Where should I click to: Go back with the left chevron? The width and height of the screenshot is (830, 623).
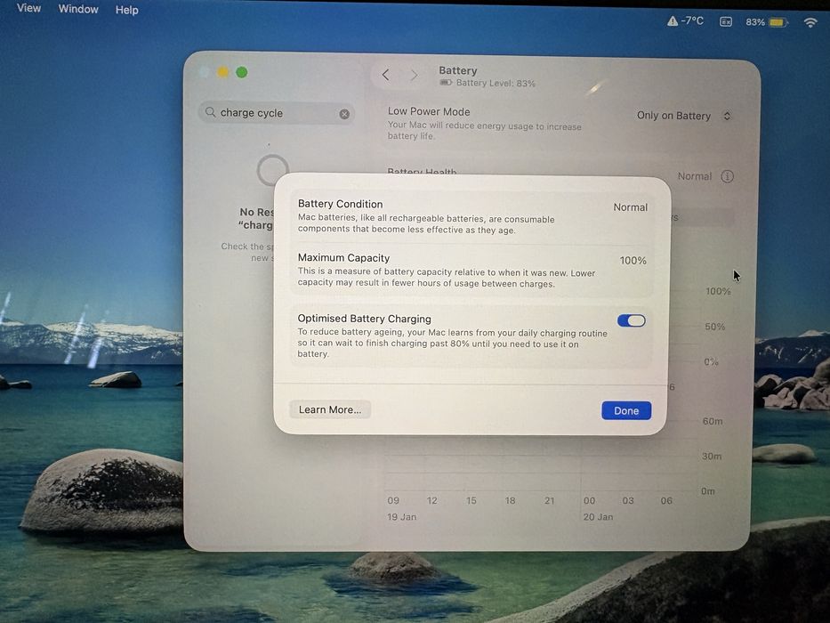click(x=385, y=76)
